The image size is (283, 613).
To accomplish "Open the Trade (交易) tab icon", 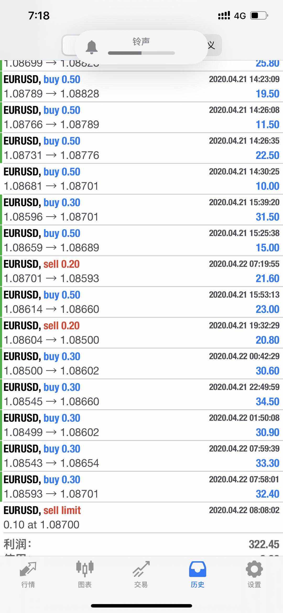I will pos(141,569).
